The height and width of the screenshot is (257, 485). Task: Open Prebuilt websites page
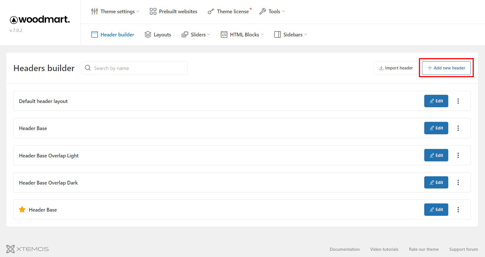(x=173, y=12)
